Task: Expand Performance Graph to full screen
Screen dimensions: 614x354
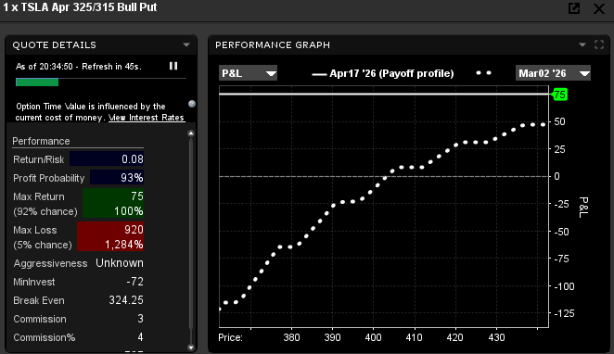Action: (x=599, y=44)
